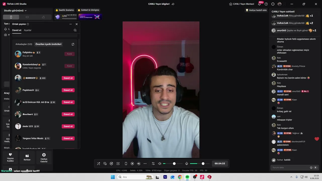This screenshot has height=181, width=322.
Task: Open the Rehber tool
Action: coord(27,158)
